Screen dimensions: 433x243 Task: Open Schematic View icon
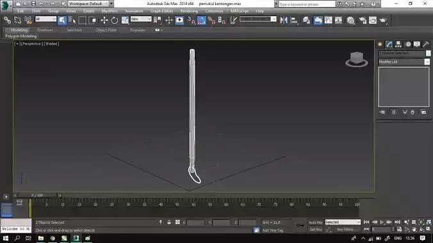pos(338,20)
